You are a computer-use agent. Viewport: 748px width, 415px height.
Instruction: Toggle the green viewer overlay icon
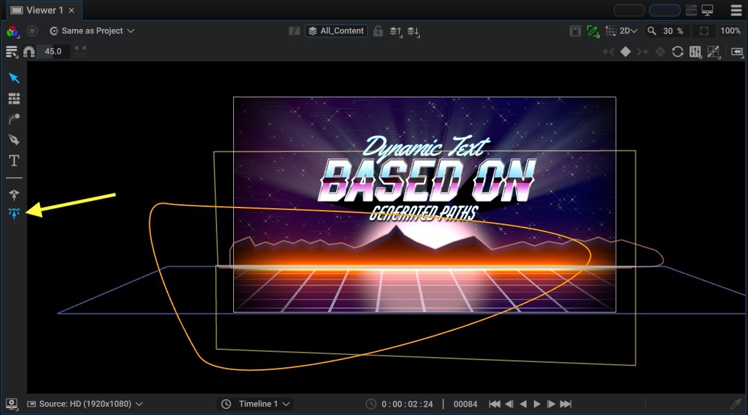coord(593,31)
